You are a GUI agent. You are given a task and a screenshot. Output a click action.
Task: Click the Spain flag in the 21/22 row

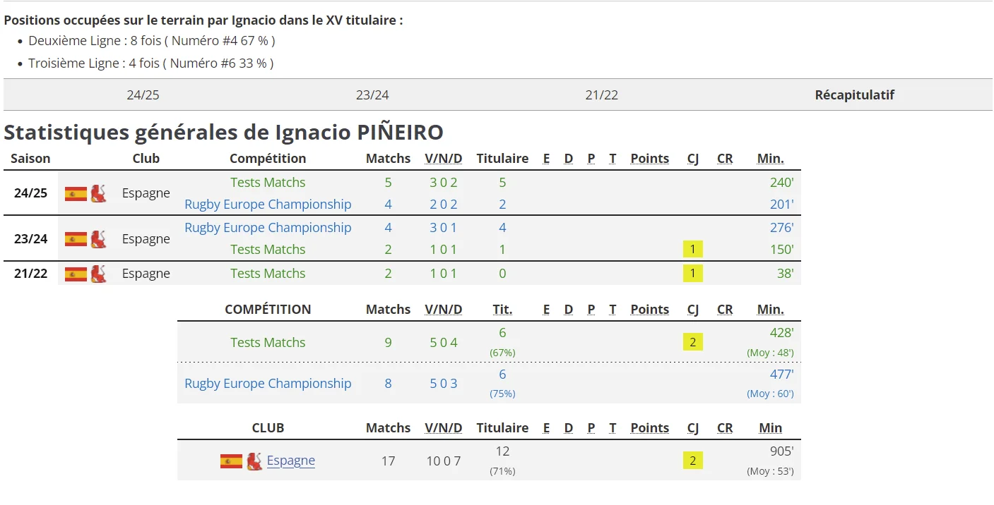pos(76,274)
